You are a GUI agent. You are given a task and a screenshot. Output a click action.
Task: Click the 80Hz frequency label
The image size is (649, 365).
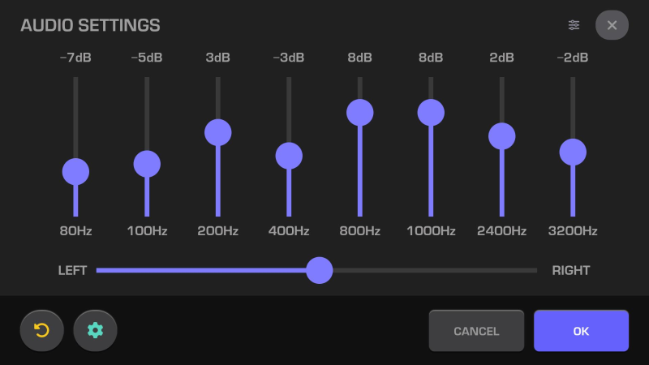coord(75,231)
